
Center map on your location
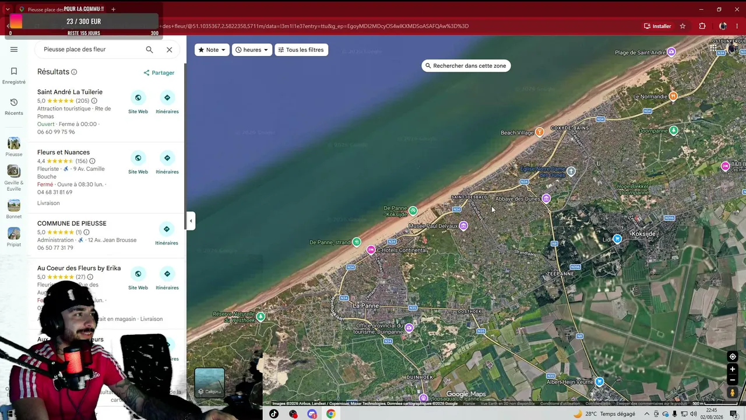pos(733,357)
